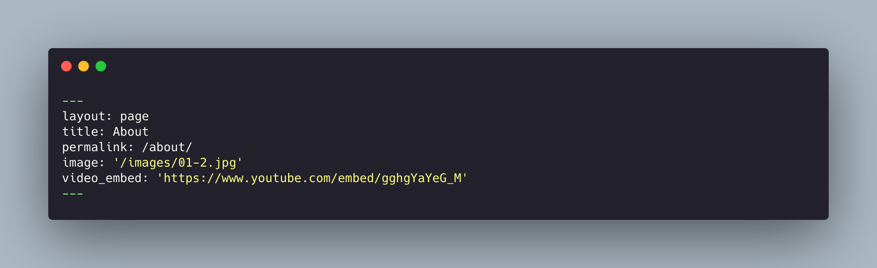Click the 01-2.jpg file name
Viewport: 877px width, 268px height.
pyautogui.click(x=207, y=163)
